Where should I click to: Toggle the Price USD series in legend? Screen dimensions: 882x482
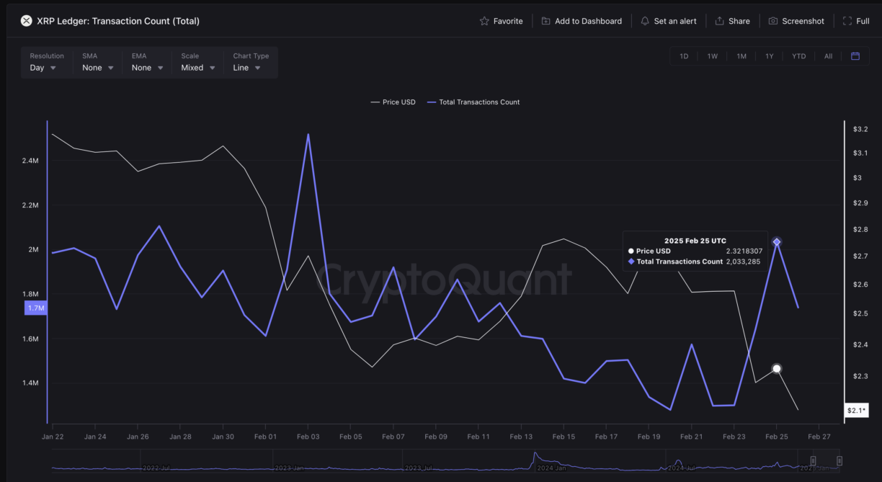(393, 102)
